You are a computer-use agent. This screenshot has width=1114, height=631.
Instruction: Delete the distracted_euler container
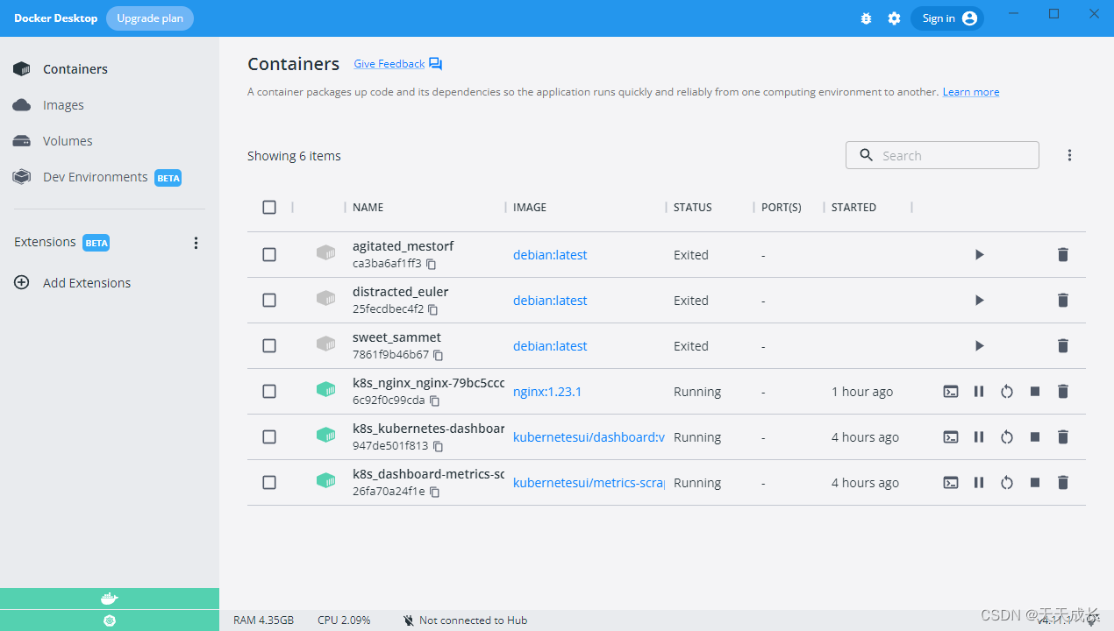coord(1063,301)
